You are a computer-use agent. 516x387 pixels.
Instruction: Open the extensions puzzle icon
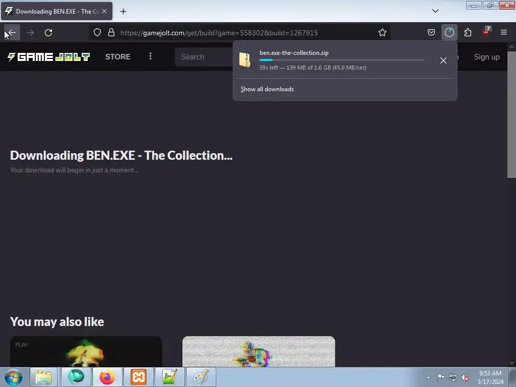click(x=468, y=32)
